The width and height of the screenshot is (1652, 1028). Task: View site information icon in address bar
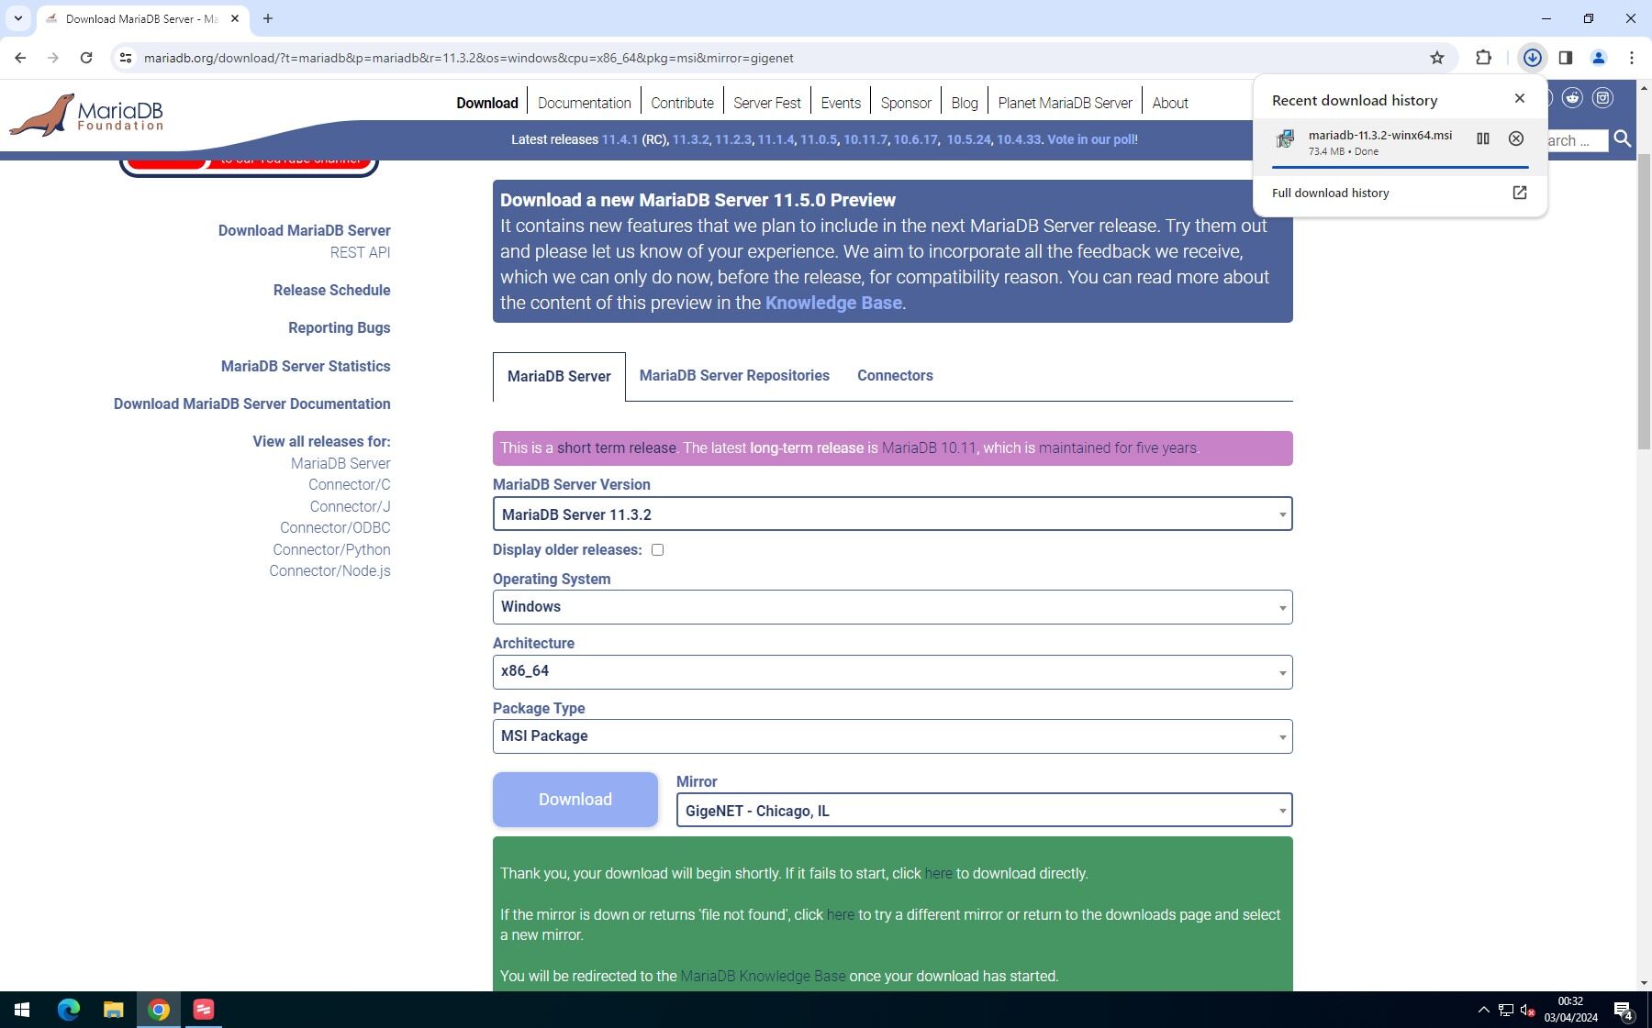point(126,58)
